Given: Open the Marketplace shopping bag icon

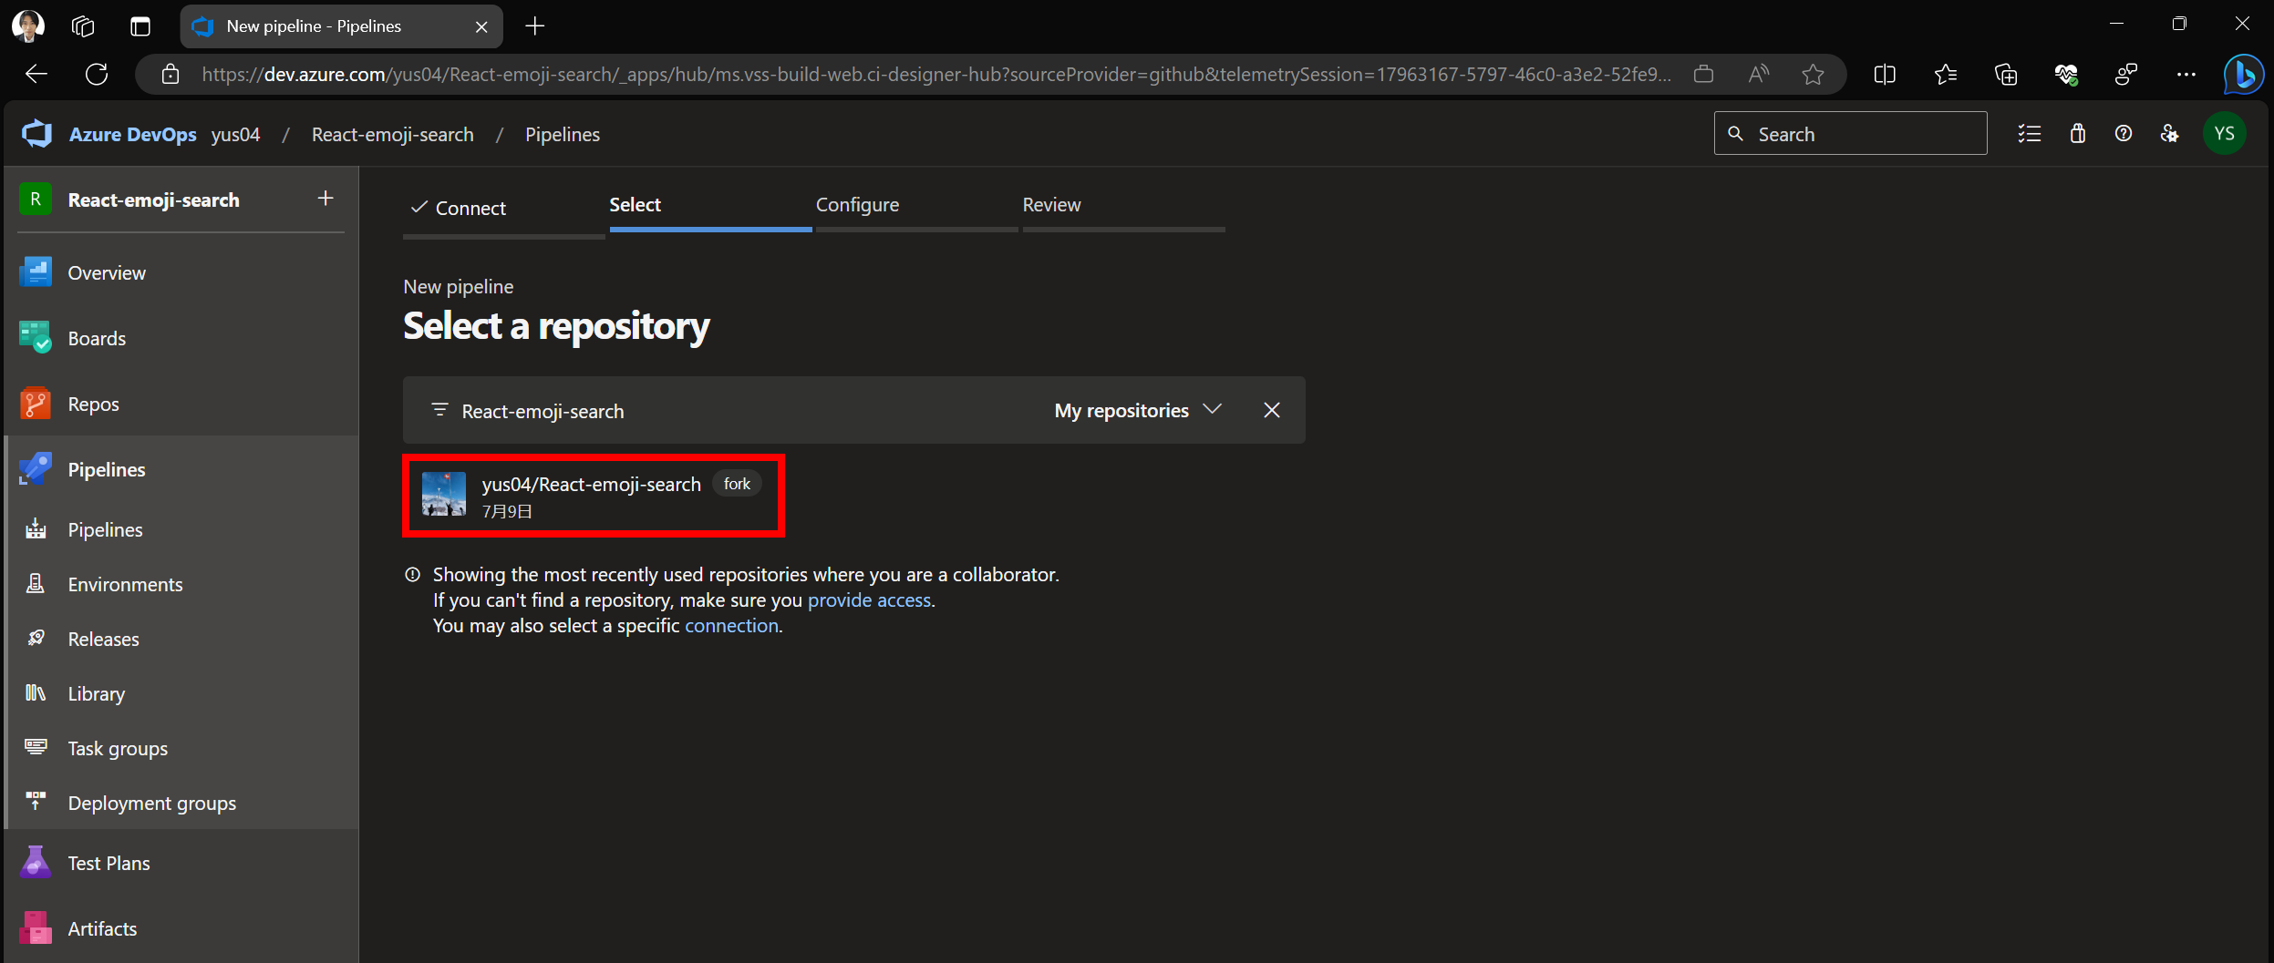Looking at the screenshot, I should pyautogui.click(x=2078, y=134).
